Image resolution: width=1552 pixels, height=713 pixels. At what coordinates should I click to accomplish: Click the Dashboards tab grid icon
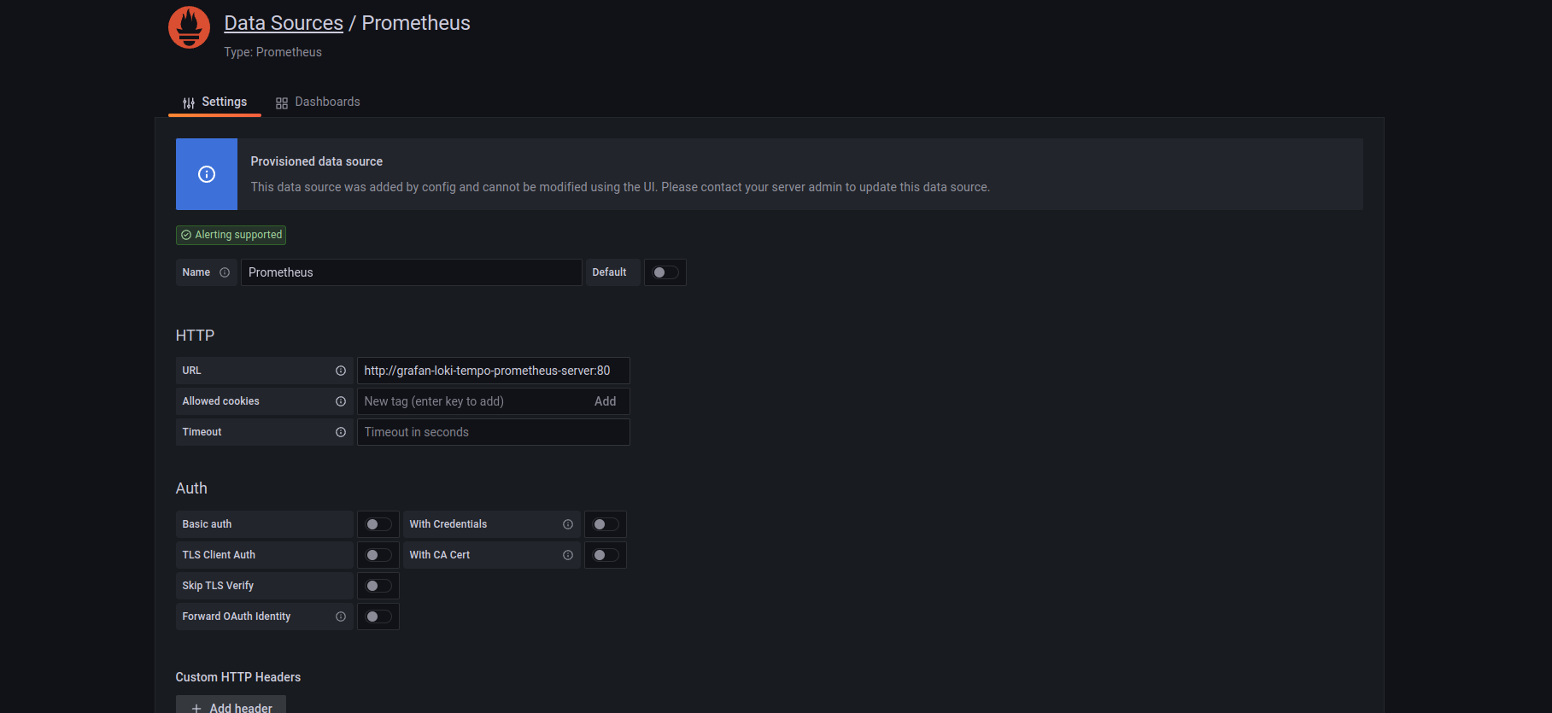pos(282,102)
